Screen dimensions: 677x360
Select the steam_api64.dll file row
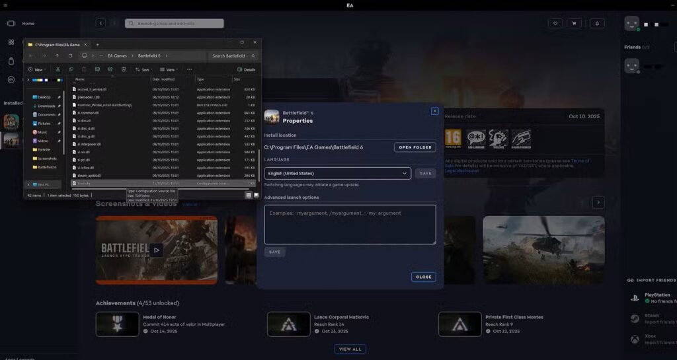pyautogui.click(x=164, y=176)
